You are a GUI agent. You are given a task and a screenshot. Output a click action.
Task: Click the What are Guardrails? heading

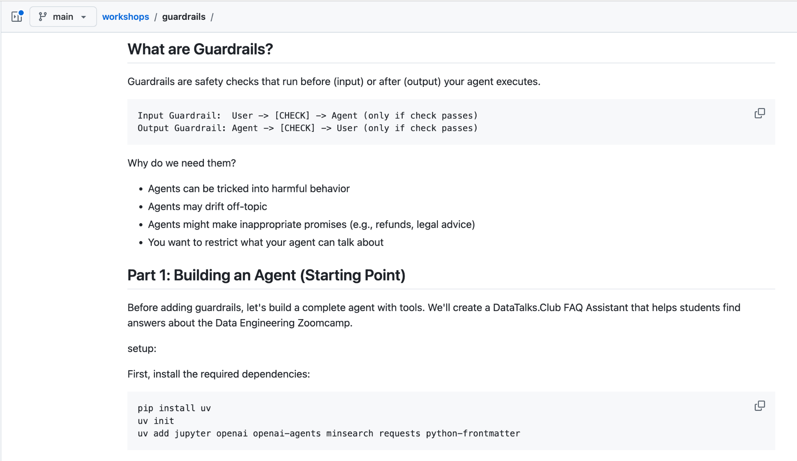(200, 49)
